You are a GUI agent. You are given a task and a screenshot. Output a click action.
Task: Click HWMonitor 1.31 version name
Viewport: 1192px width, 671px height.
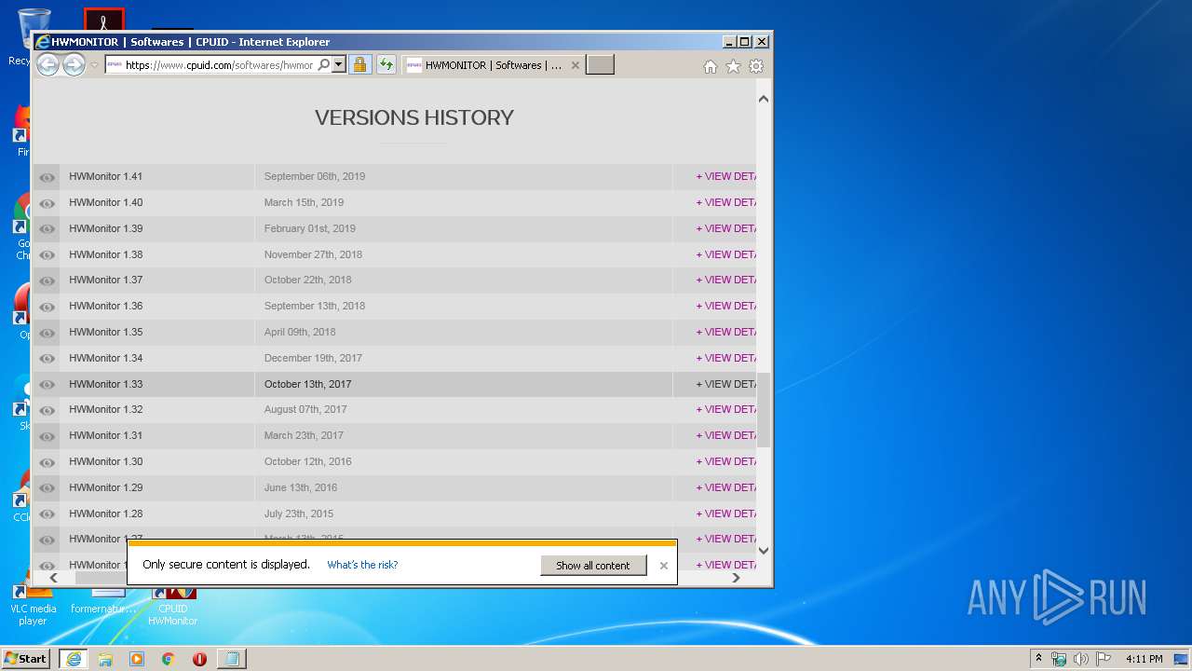click(106, 435)
